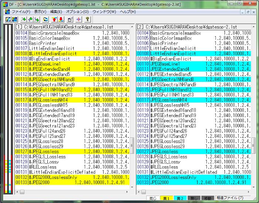Screen dimensions: 259x203
Task: Click right pane horizontal scroll left arrow
Action: [x=139, y=192]
